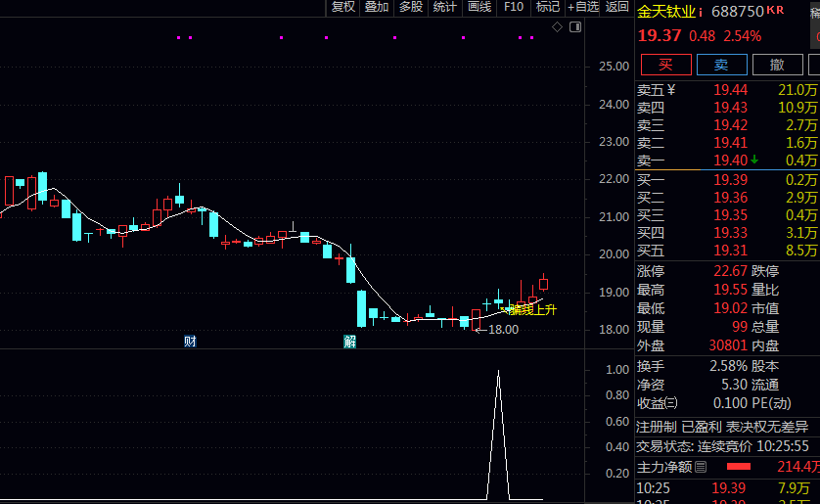Image resolution: width=820 pixels, height=504 pixels.
Task: Click the 交易状态 连续竞价 line
Action: (x=723, y=446)
